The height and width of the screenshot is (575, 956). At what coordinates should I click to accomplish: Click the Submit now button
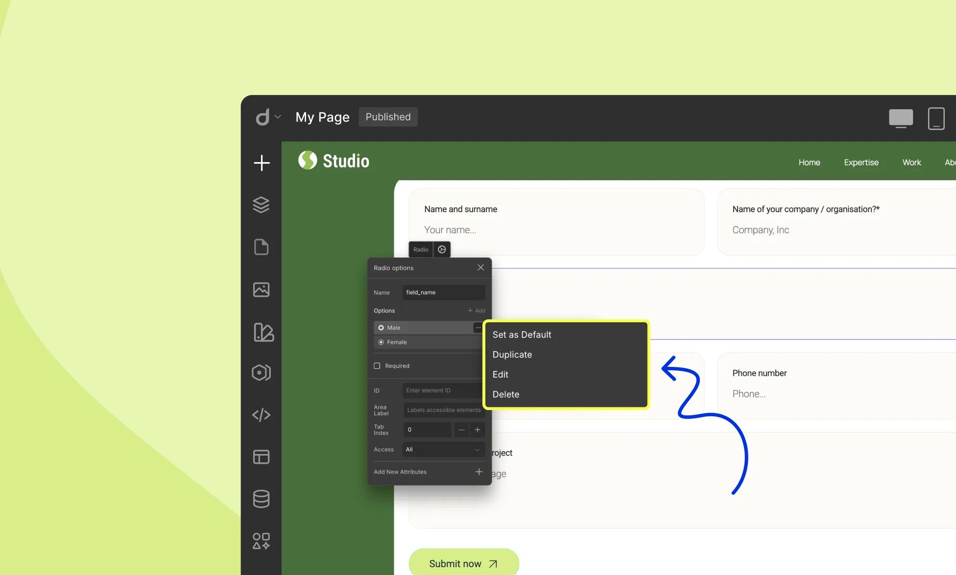pyautogui.click(x=464, y=563)
